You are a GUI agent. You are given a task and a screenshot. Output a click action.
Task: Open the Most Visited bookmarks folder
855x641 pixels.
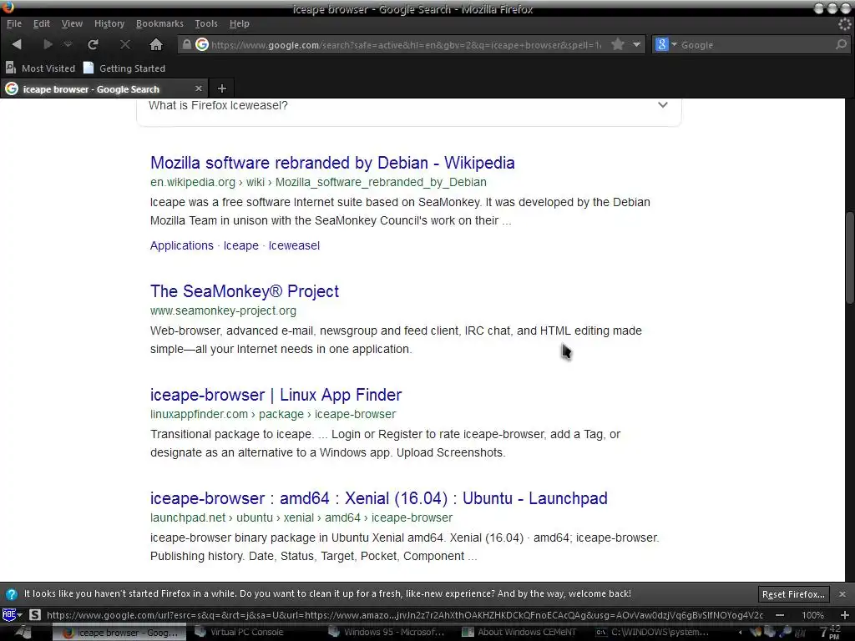pyautogui.click(x=40, y=68)
